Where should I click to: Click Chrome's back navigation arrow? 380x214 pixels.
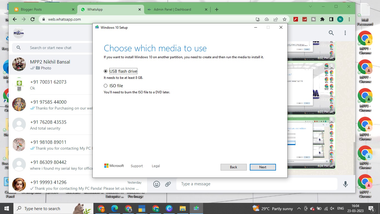pyautogui.click(x=15, y=19)
